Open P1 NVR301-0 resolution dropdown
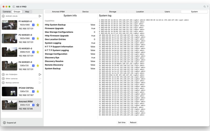 [33, 25]
